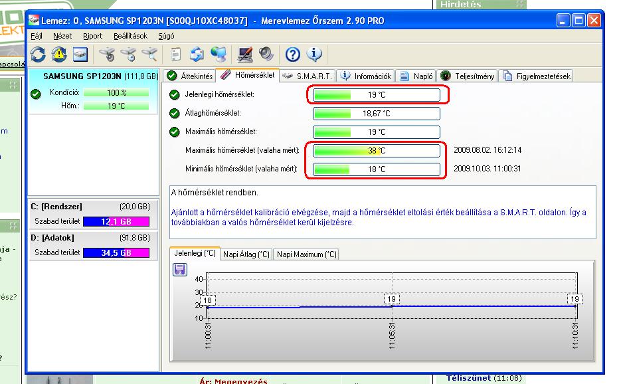This screenshot has width=623, height=384.
Task: Click the 19 data label at 11:05:31
Action: (x=391, y=299)
